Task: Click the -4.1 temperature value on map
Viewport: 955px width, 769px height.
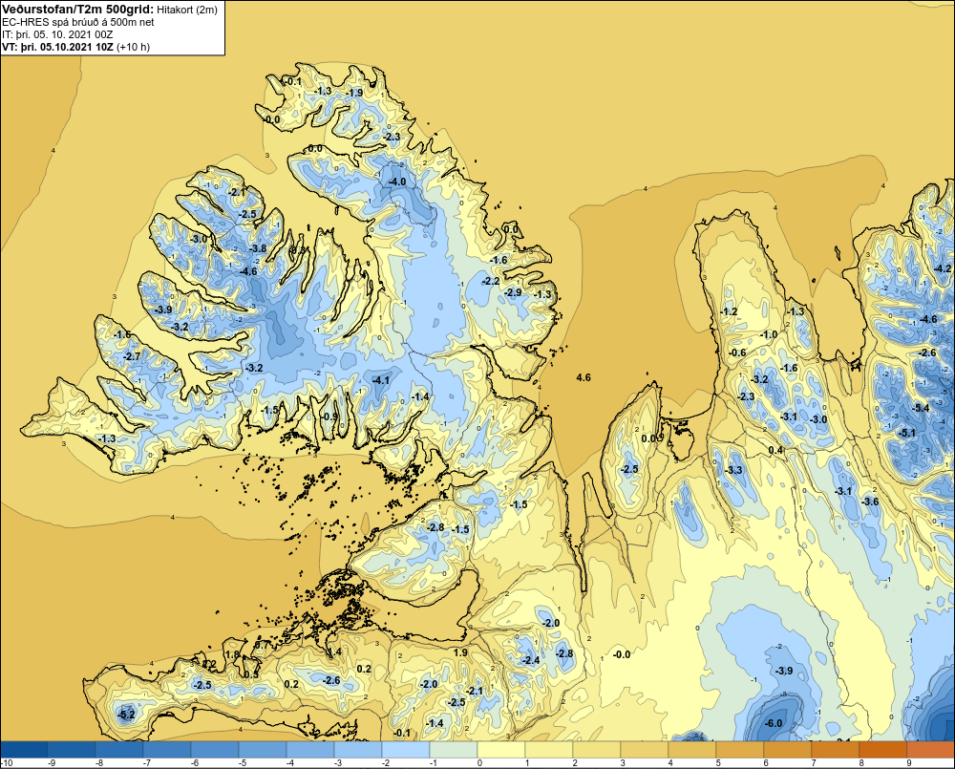Action: tap(381, 380)
